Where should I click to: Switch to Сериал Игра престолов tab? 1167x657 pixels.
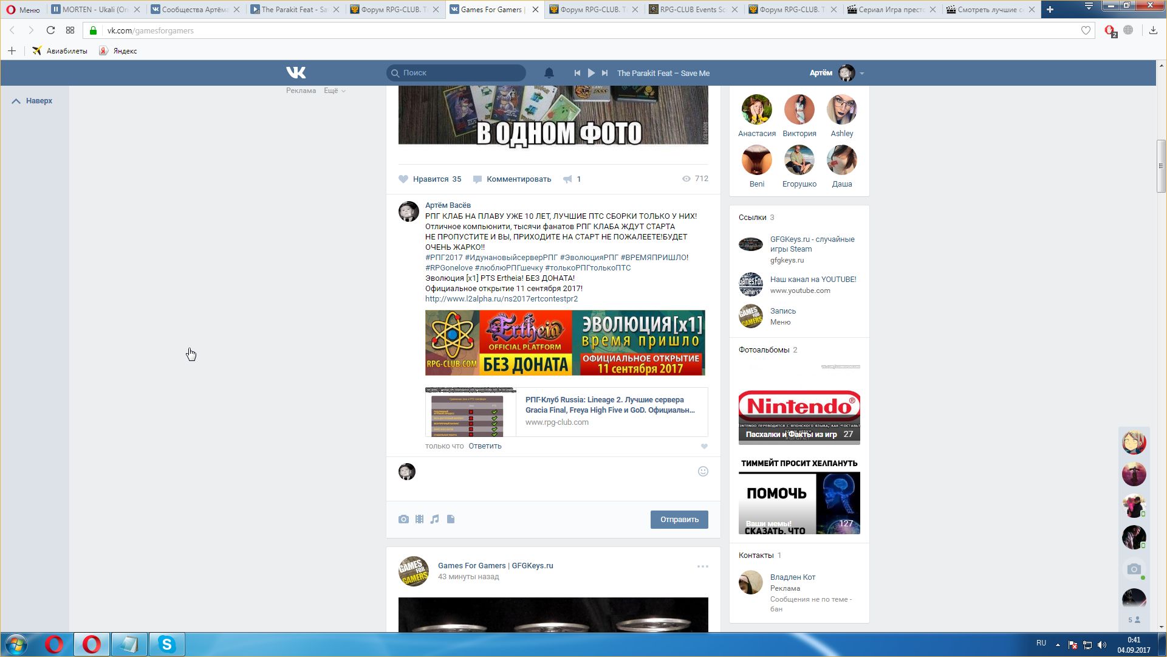click(x=892, y=9)
